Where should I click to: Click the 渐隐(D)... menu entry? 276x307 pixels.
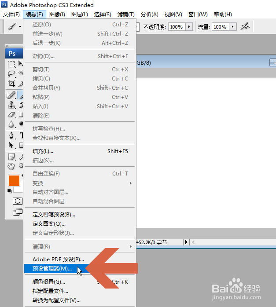tap(80, 56)
